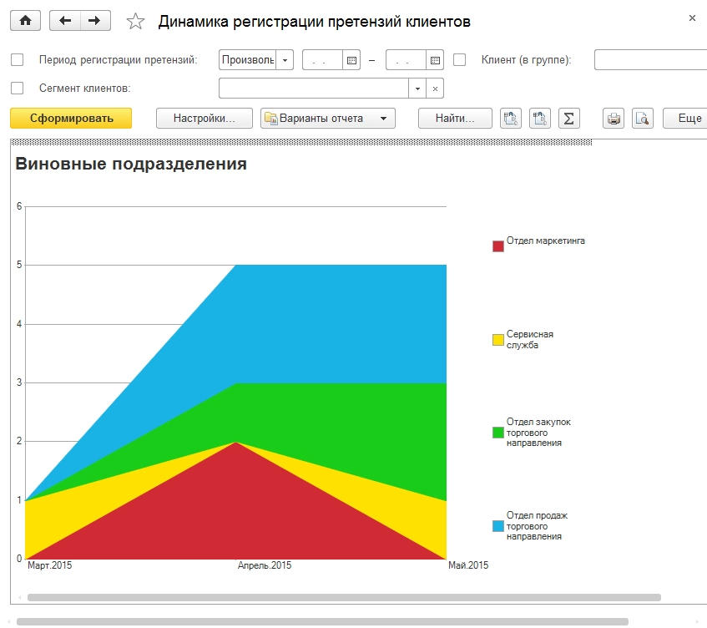Navigate forward with the right arrow
Image resolution: width=707 pixels, height=628 pixels.
click(x=95, y=21)
